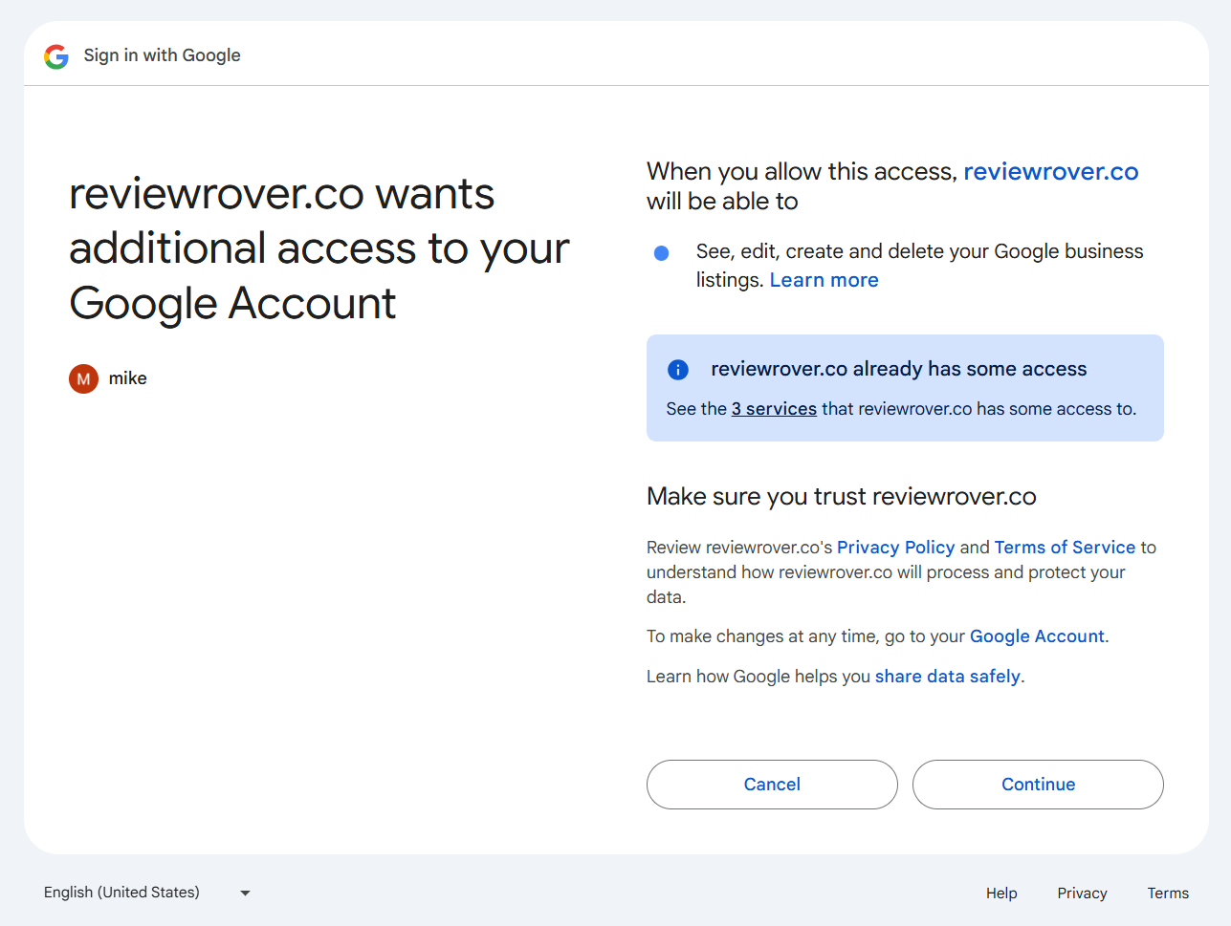Click the account name 'mike'
The height and width of the screenshot is (926, 1231).
click(x=127, y=378)
